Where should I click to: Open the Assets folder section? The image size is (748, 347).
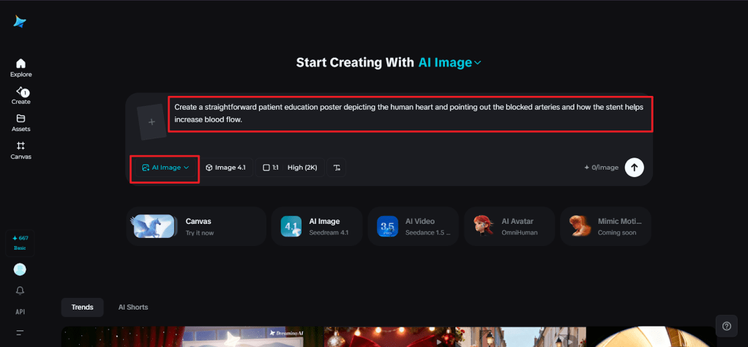coord(20,122)
